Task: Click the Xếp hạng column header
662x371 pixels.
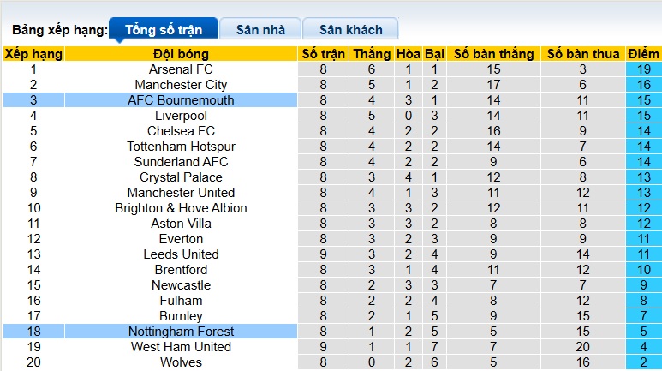Action: 33,54
